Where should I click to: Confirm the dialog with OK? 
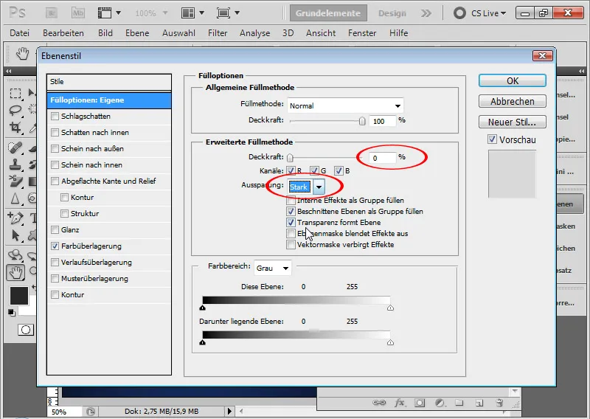click(513, 81)
